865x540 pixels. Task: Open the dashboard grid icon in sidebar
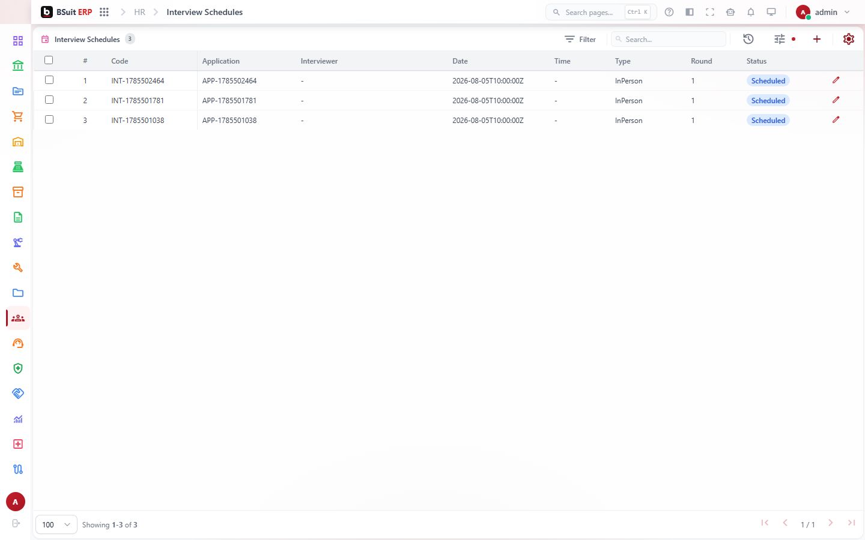click(18, 41)
